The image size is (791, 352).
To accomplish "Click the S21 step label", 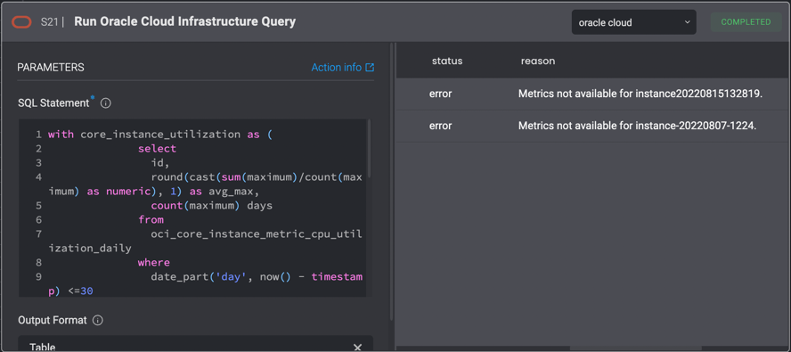I will pos(50,22).
